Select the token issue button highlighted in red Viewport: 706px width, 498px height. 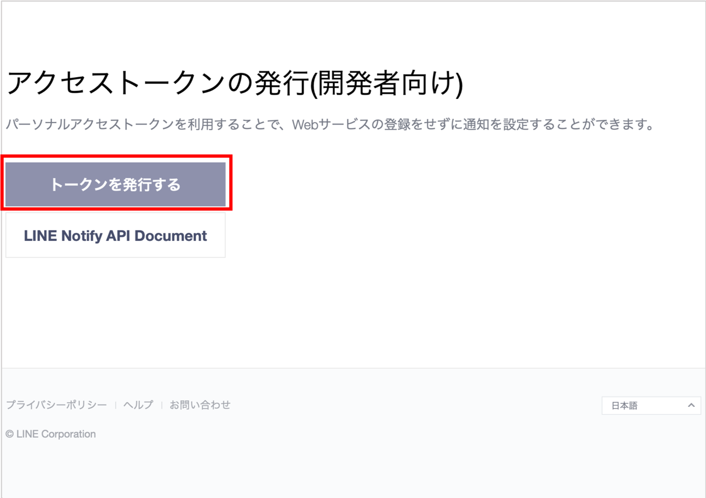tap(116, 184)
